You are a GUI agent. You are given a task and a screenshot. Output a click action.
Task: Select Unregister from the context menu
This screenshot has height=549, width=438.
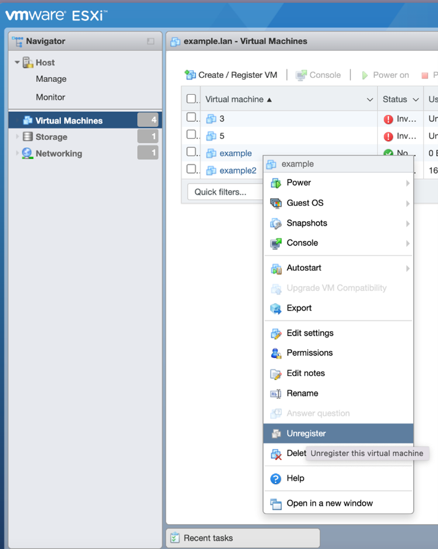[x=306, y=433]
